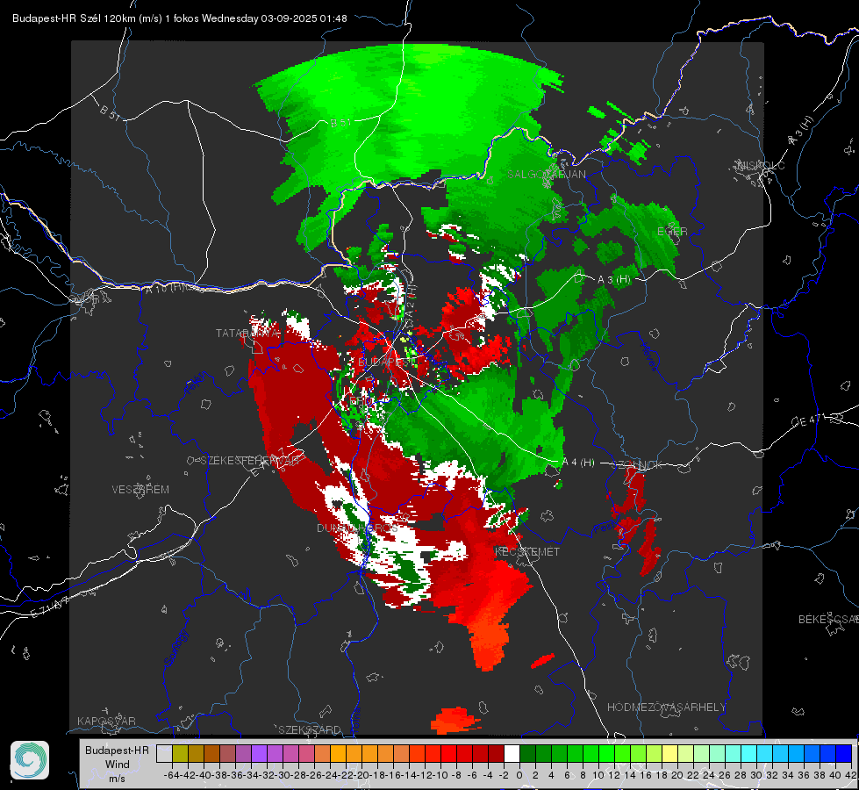Image resolution: width=859 pixels, height=790 pixels.
Task: Click the Budapest-HR legend title
Action: (x=117, y=750)
